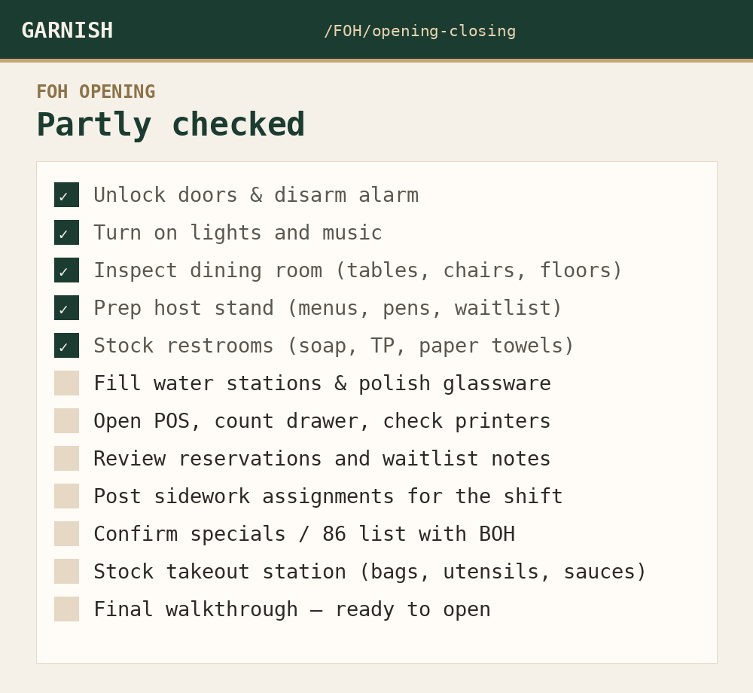The height and width of the screenshot is (693, 753).
Task: Click the /FOH/opening-closing path text
Action: (419, 31)
